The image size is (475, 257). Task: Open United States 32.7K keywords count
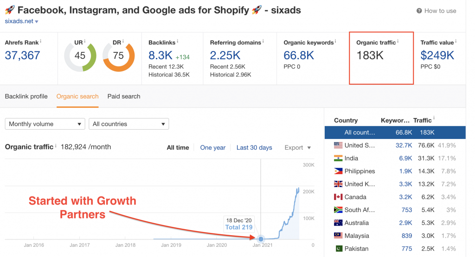[404, 145]
